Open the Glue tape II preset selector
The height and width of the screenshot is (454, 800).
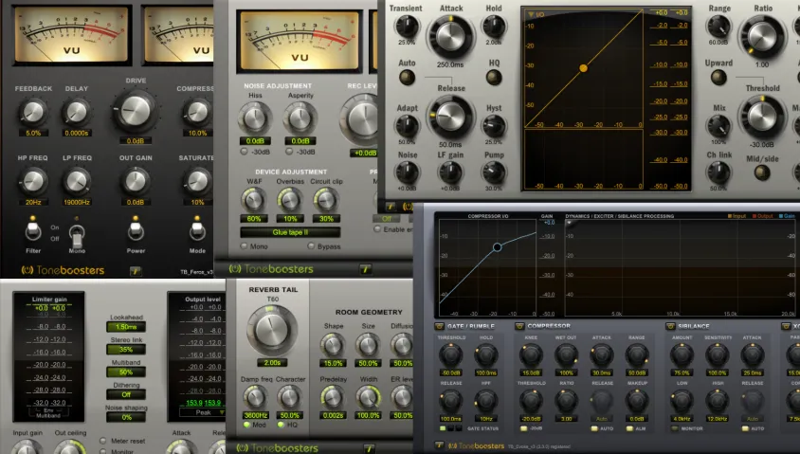(290, 232)
